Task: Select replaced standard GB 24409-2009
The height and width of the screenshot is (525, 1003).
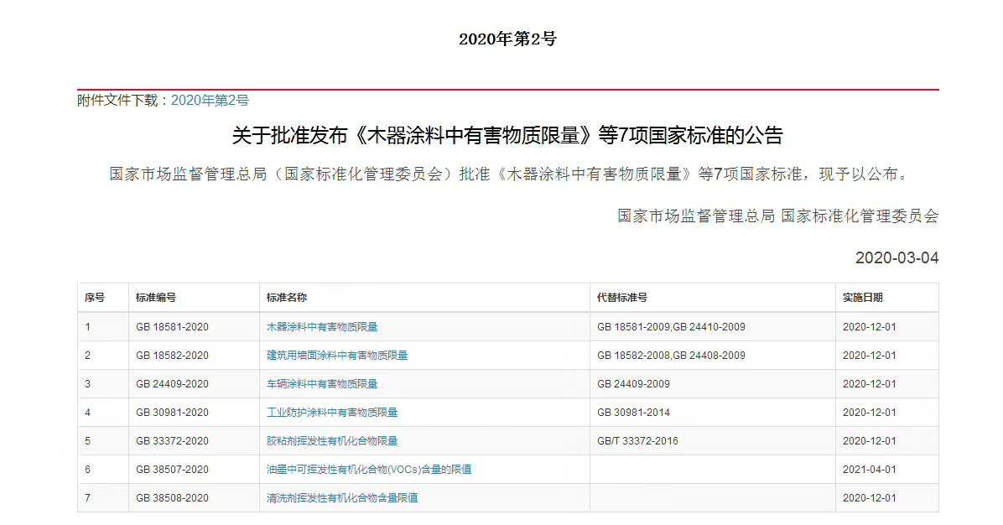Action: (x=633, y=383)
